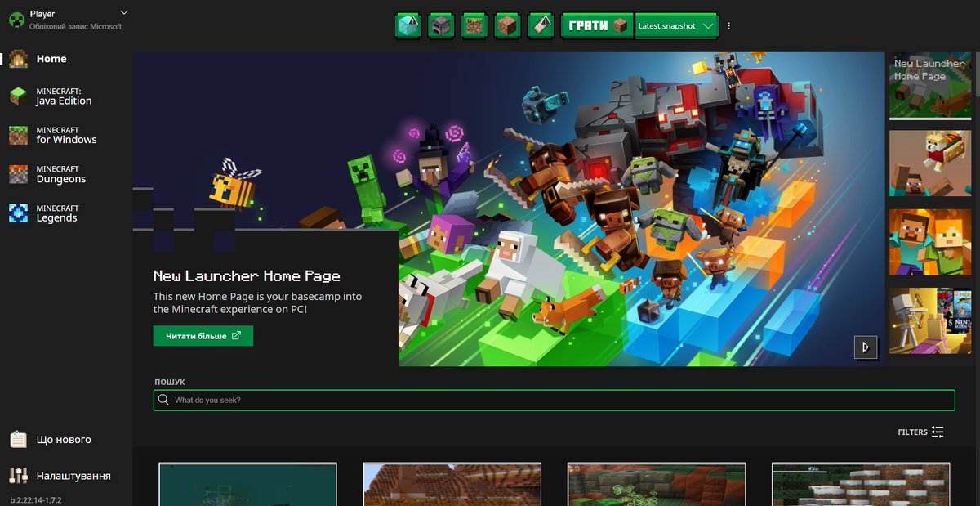Click the magnifier icon in search box

(164, 400)
